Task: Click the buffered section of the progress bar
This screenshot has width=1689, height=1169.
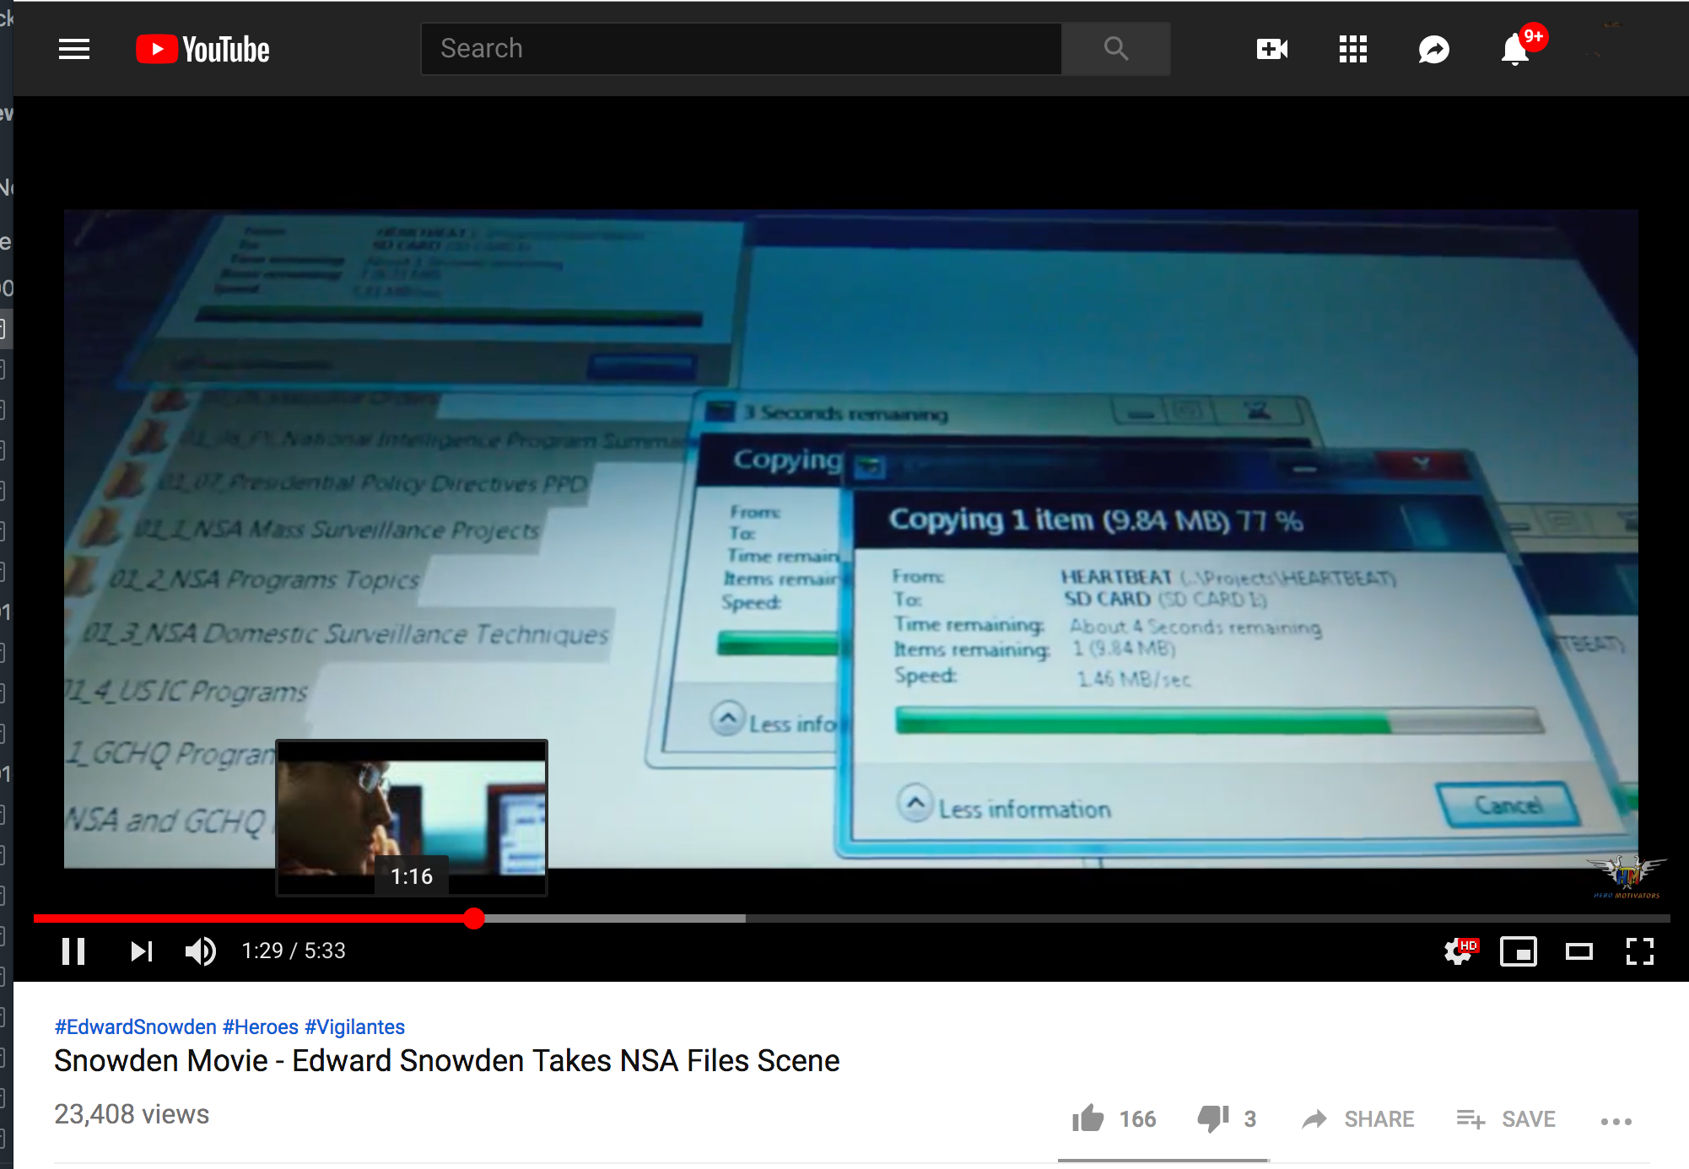Action: 616,918
